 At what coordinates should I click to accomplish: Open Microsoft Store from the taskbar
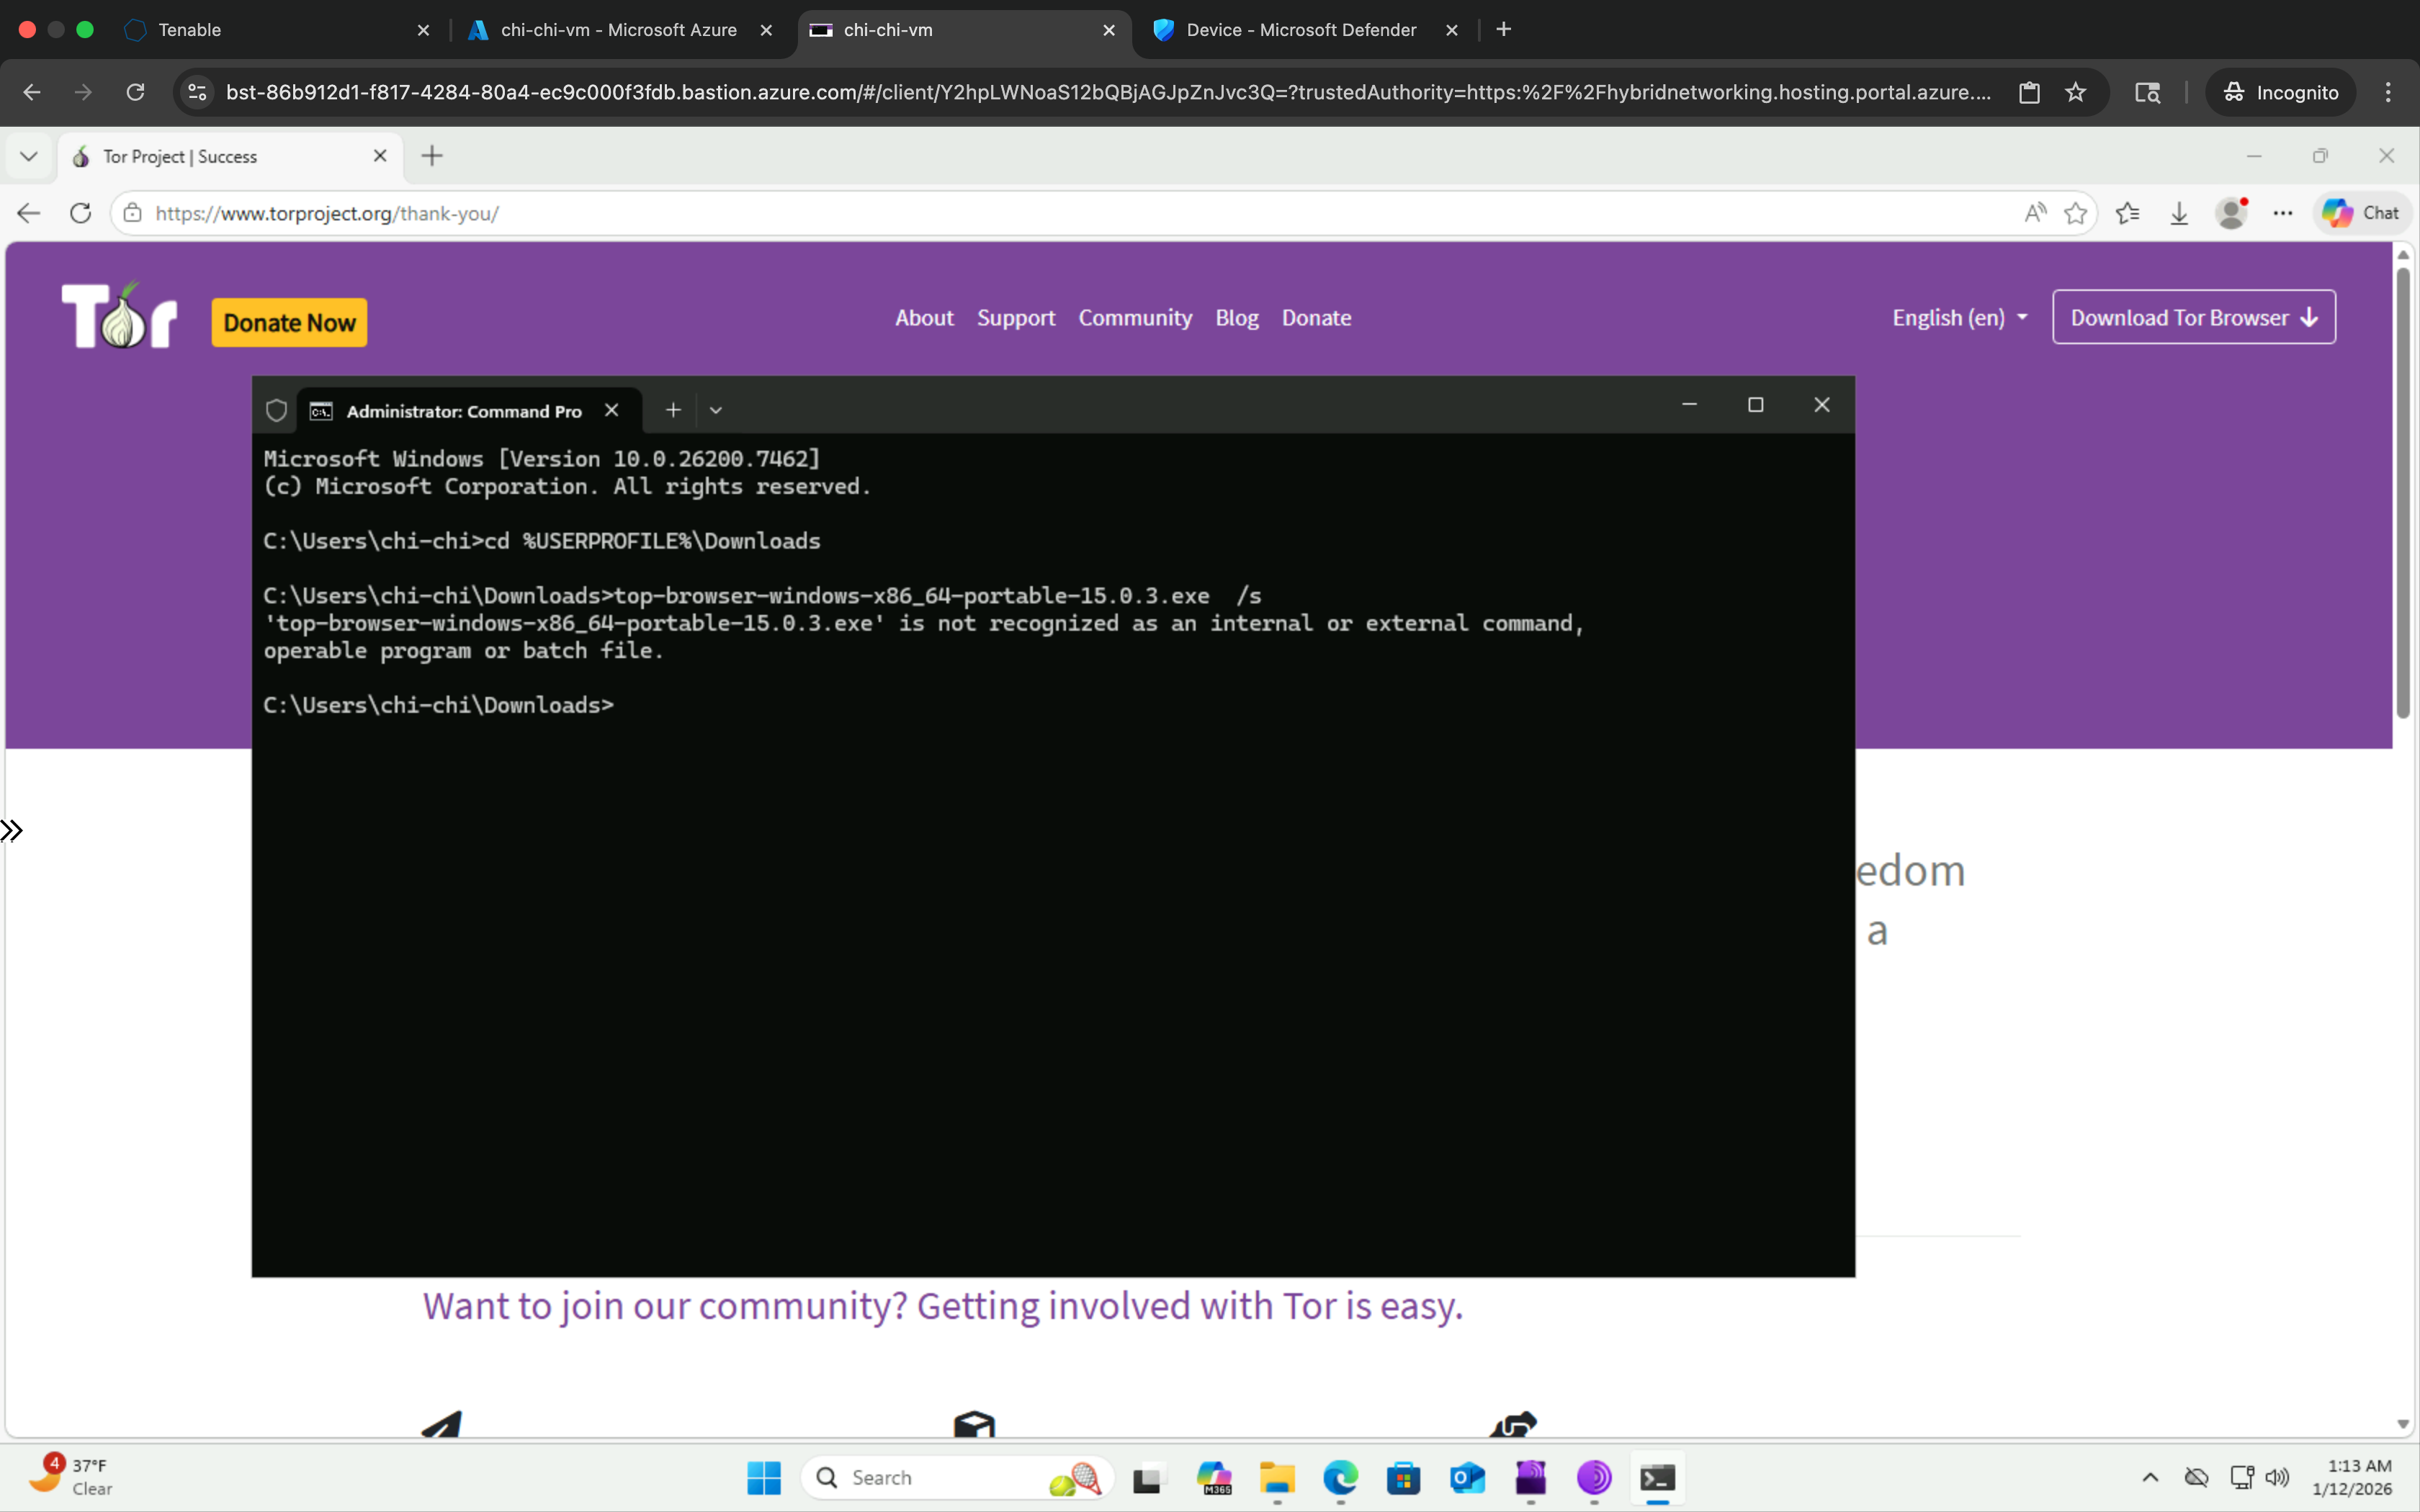[1403, 1477]
